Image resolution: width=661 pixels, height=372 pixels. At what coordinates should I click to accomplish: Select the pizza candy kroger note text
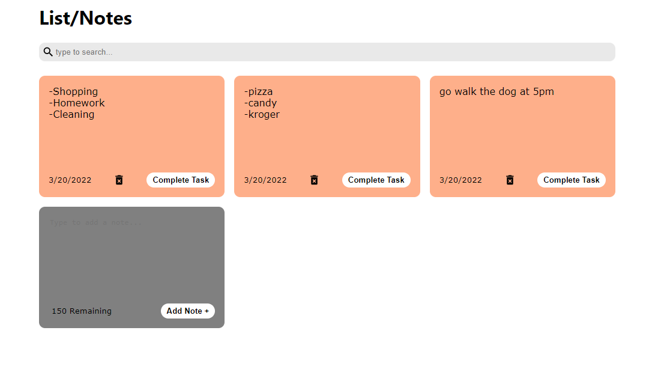(x=261, y=103)
